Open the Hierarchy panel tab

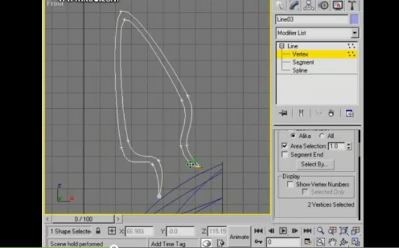pyautogui.click(x=308, y=6)
